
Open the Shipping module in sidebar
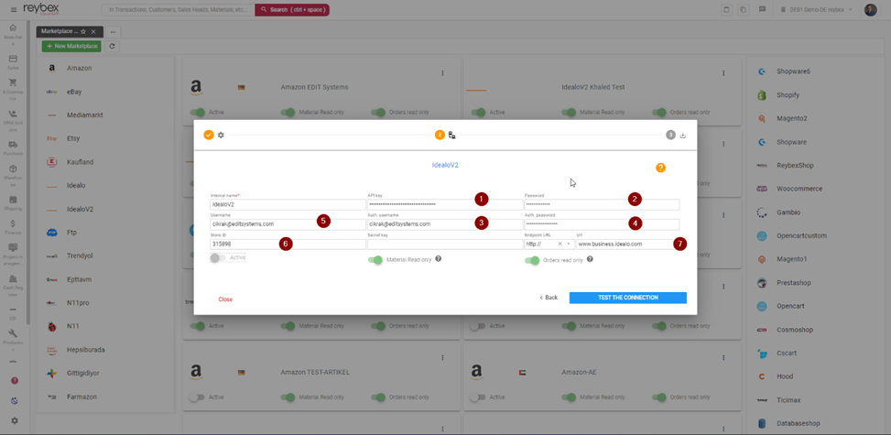point(13,203)
